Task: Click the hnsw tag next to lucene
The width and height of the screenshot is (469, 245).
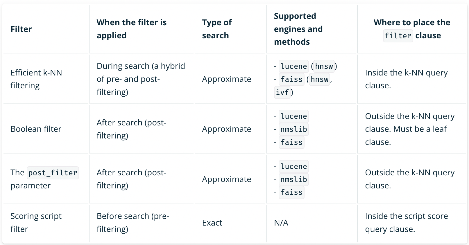Action: click(324, 66)
